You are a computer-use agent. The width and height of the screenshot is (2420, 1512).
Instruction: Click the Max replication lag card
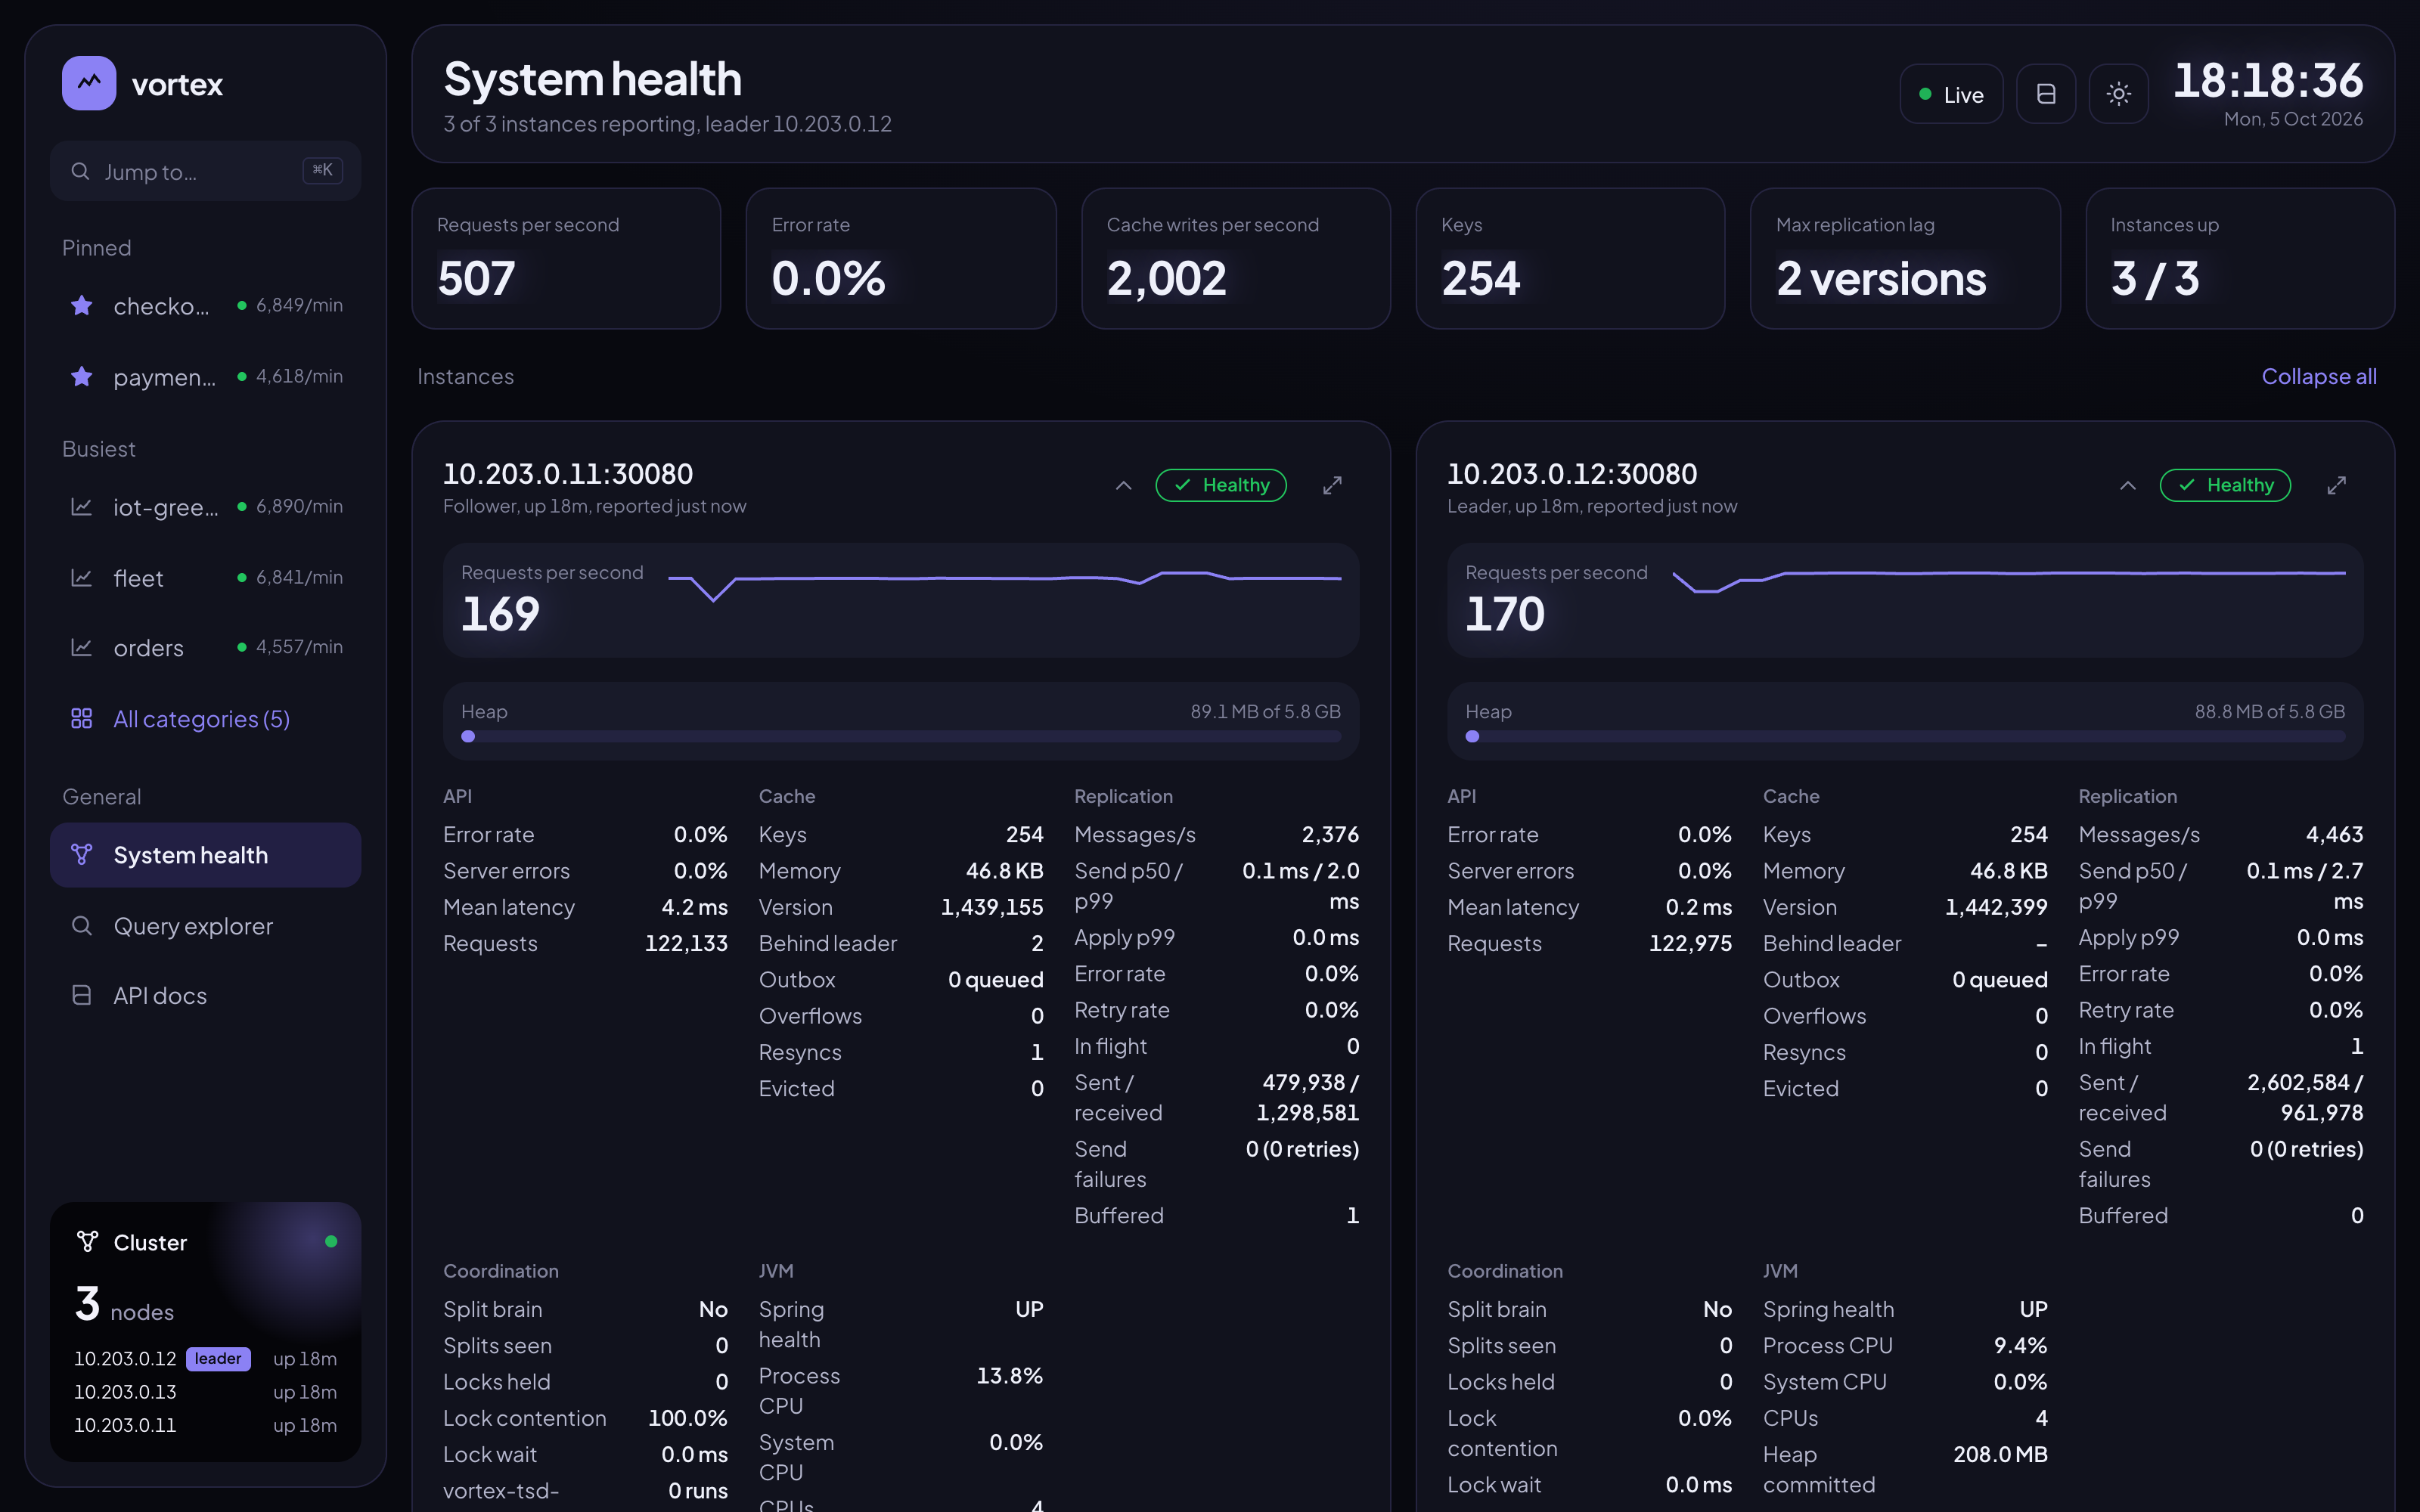point(1905,258)
